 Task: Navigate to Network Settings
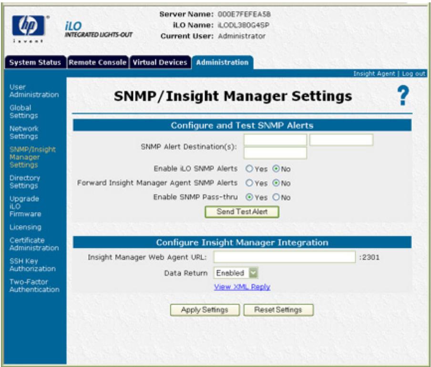click(x=24, y=133)
